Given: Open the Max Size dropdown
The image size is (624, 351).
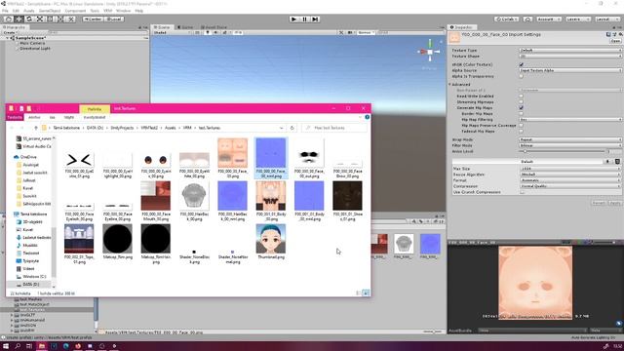Looking at the screenshot, I should (x=570, y=169).
